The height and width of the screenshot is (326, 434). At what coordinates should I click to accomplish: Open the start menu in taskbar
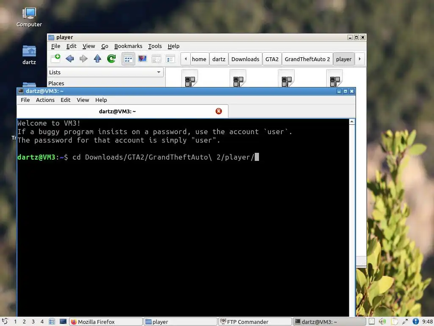click(5, 322)
